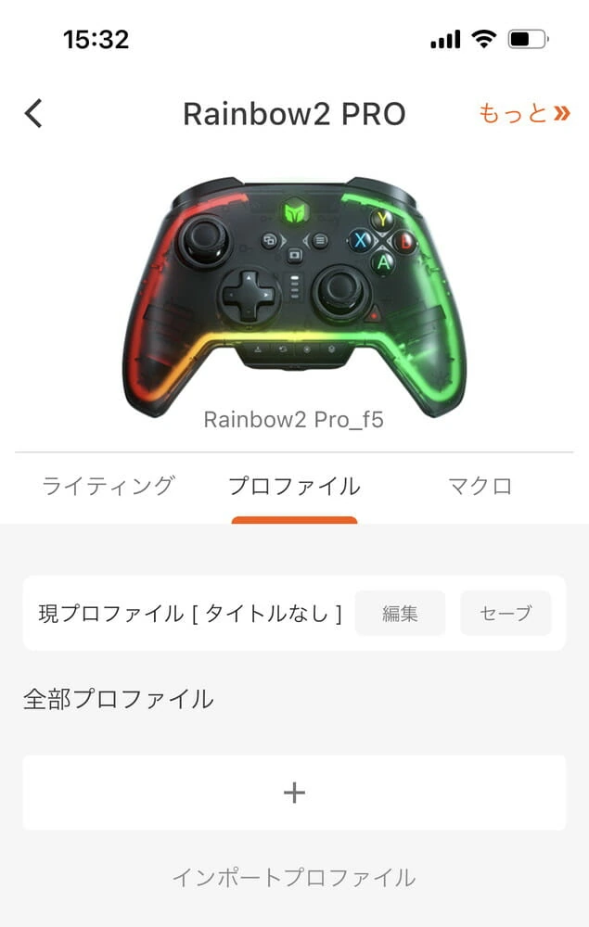This screenshot has width=589, height=927.
Task: Tap the red B button on controller
Action: coord(405,241)
